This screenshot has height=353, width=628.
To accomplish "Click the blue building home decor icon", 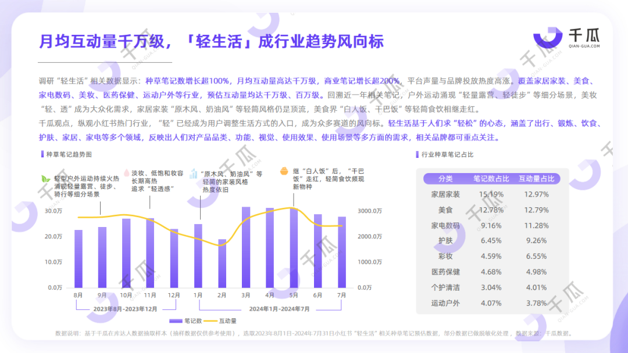I will (x=194, y=174).
